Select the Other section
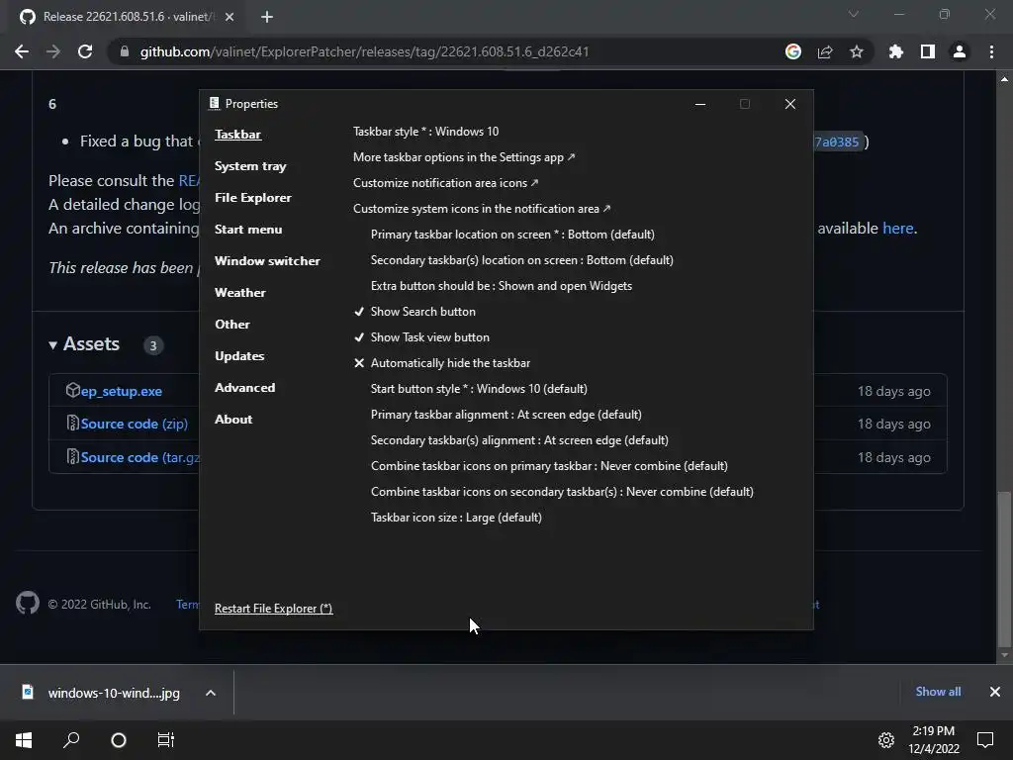The height and width of the screenshot is (760, 1013). (x=231, y=325)
